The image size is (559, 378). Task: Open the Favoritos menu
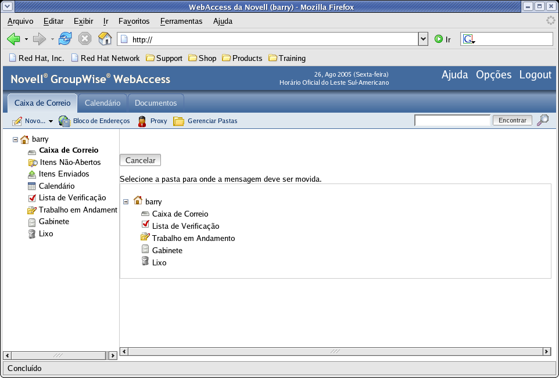point(134,21)
